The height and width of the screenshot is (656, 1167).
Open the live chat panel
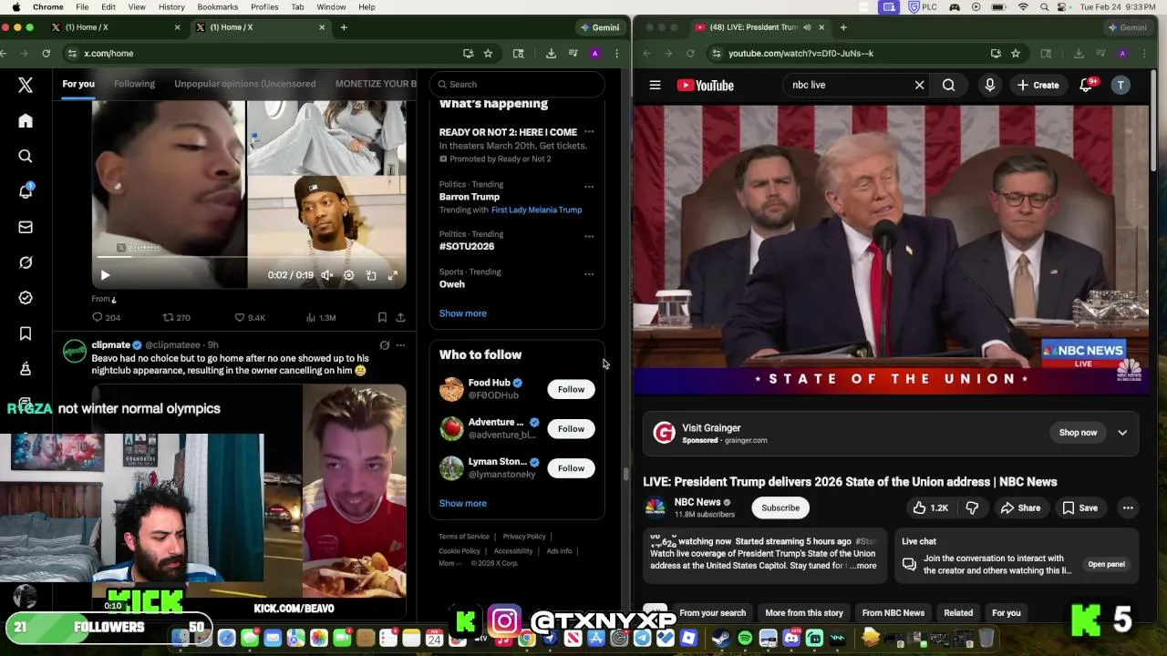[1106, 564]
